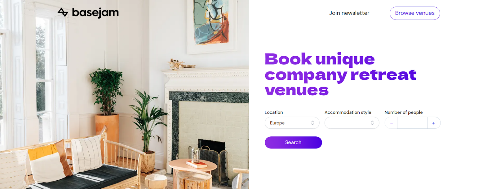The height and width of the screenshot is (189, 496).
Task: Click the up-down arrows in Location field
Action: pos(312,123)
